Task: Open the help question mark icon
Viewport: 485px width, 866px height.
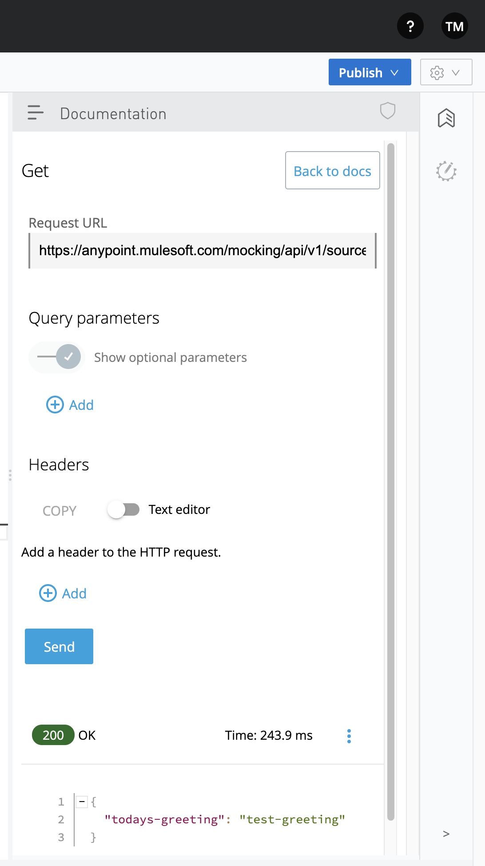Action: coord(410,26)
